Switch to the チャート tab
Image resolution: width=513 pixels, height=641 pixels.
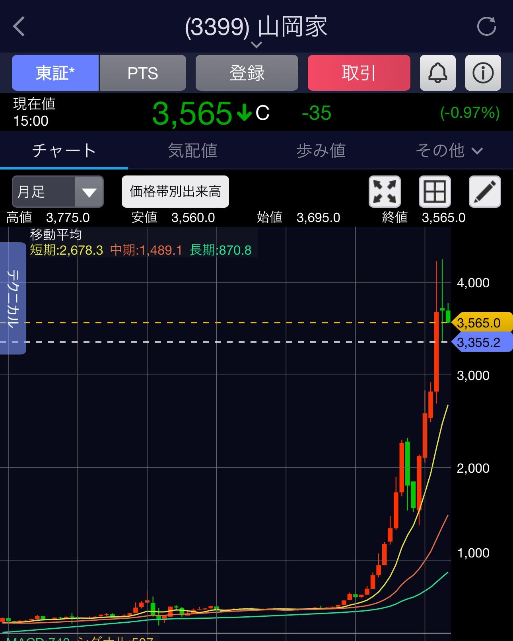pos(64,150)
